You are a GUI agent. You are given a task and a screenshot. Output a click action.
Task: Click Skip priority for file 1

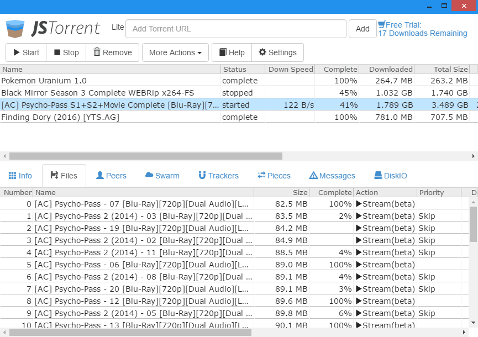point(427,216)
